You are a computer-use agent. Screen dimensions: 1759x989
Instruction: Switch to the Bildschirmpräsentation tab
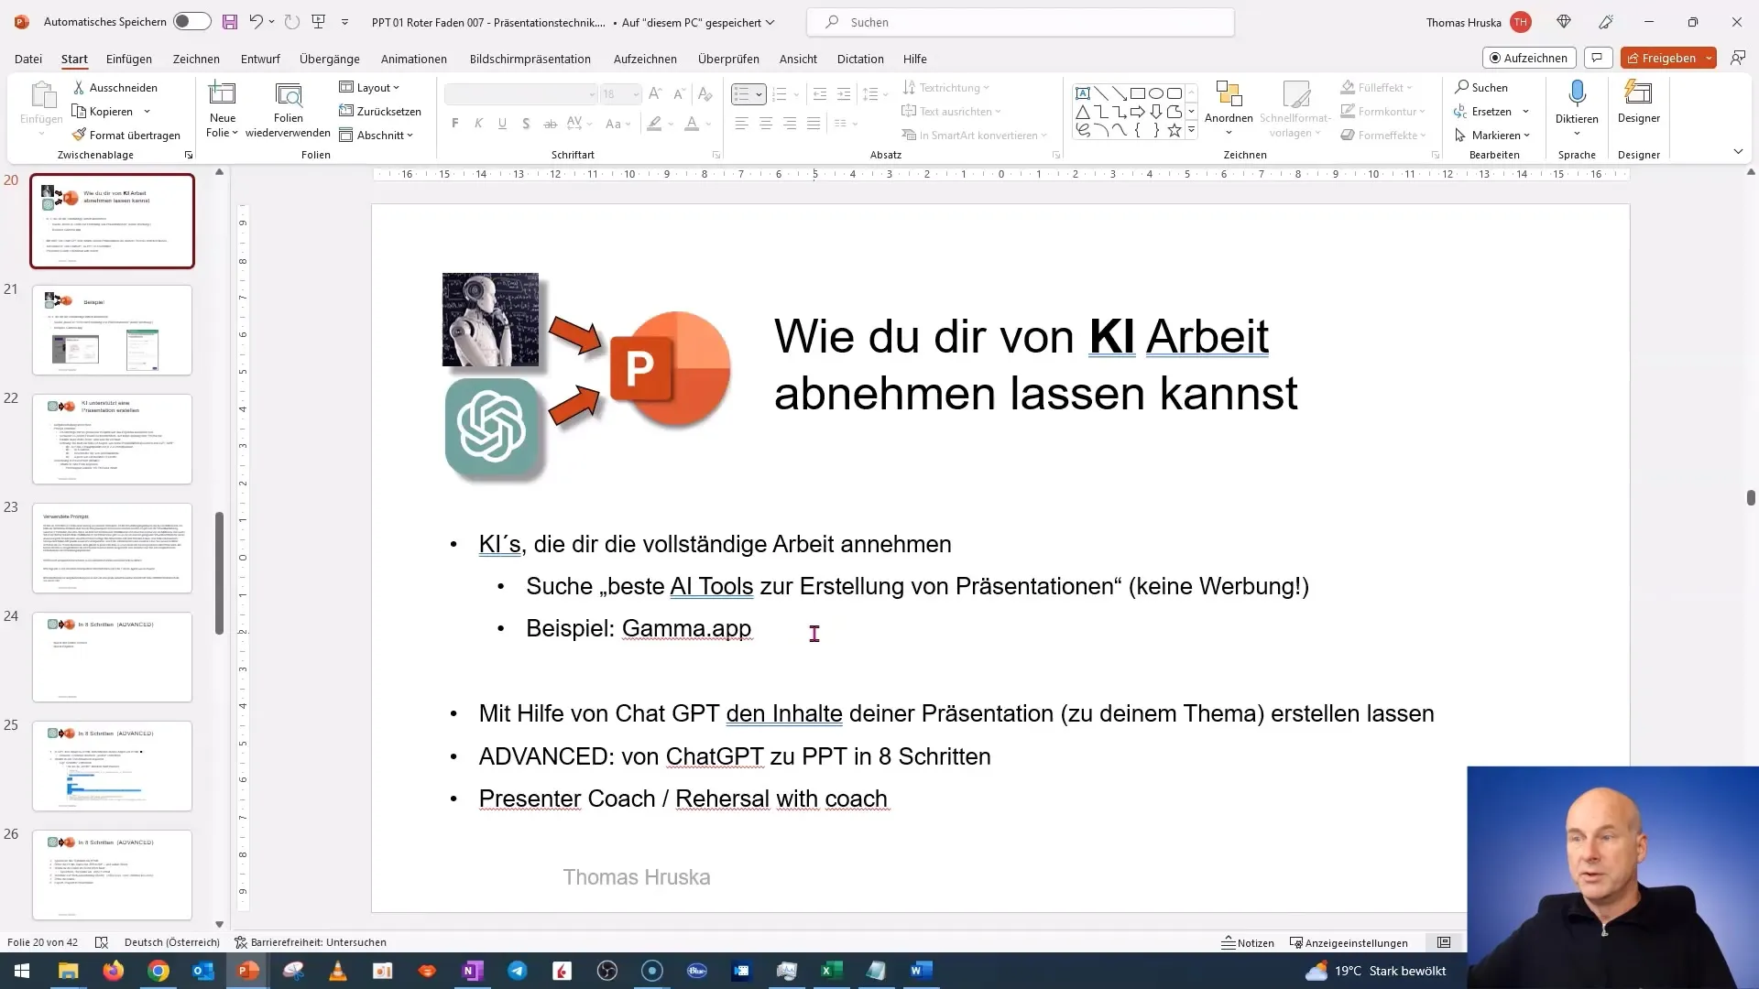point(530,59)
